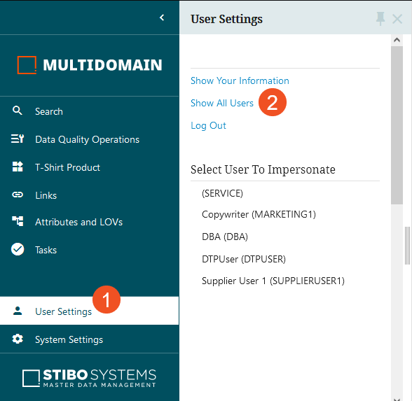412x401 pixels.
Task: Open Attributes and LOVs hierarchy icon
Action: click(x=18, y=221)
